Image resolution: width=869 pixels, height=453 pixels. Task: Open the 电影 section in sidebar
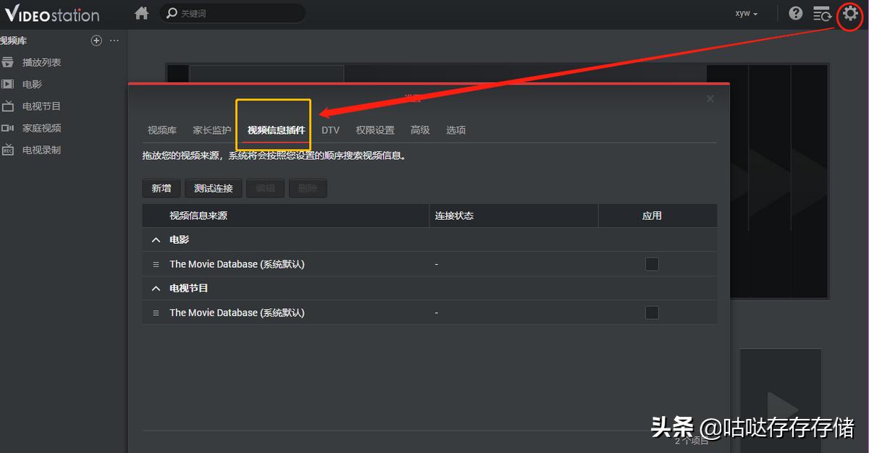pyautogui.click(x=9, y=84)
